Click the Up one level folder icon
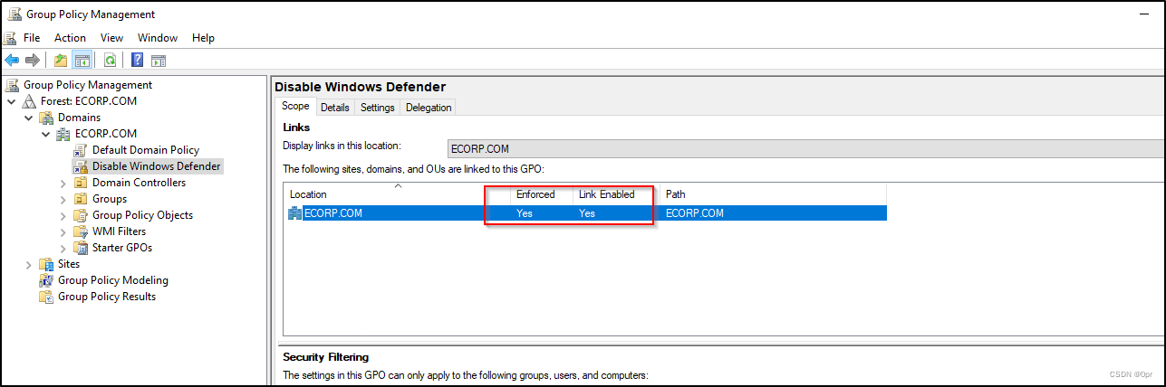This screenshot has height=387, width=1166. pyautogui.click(x=61, y=61)
